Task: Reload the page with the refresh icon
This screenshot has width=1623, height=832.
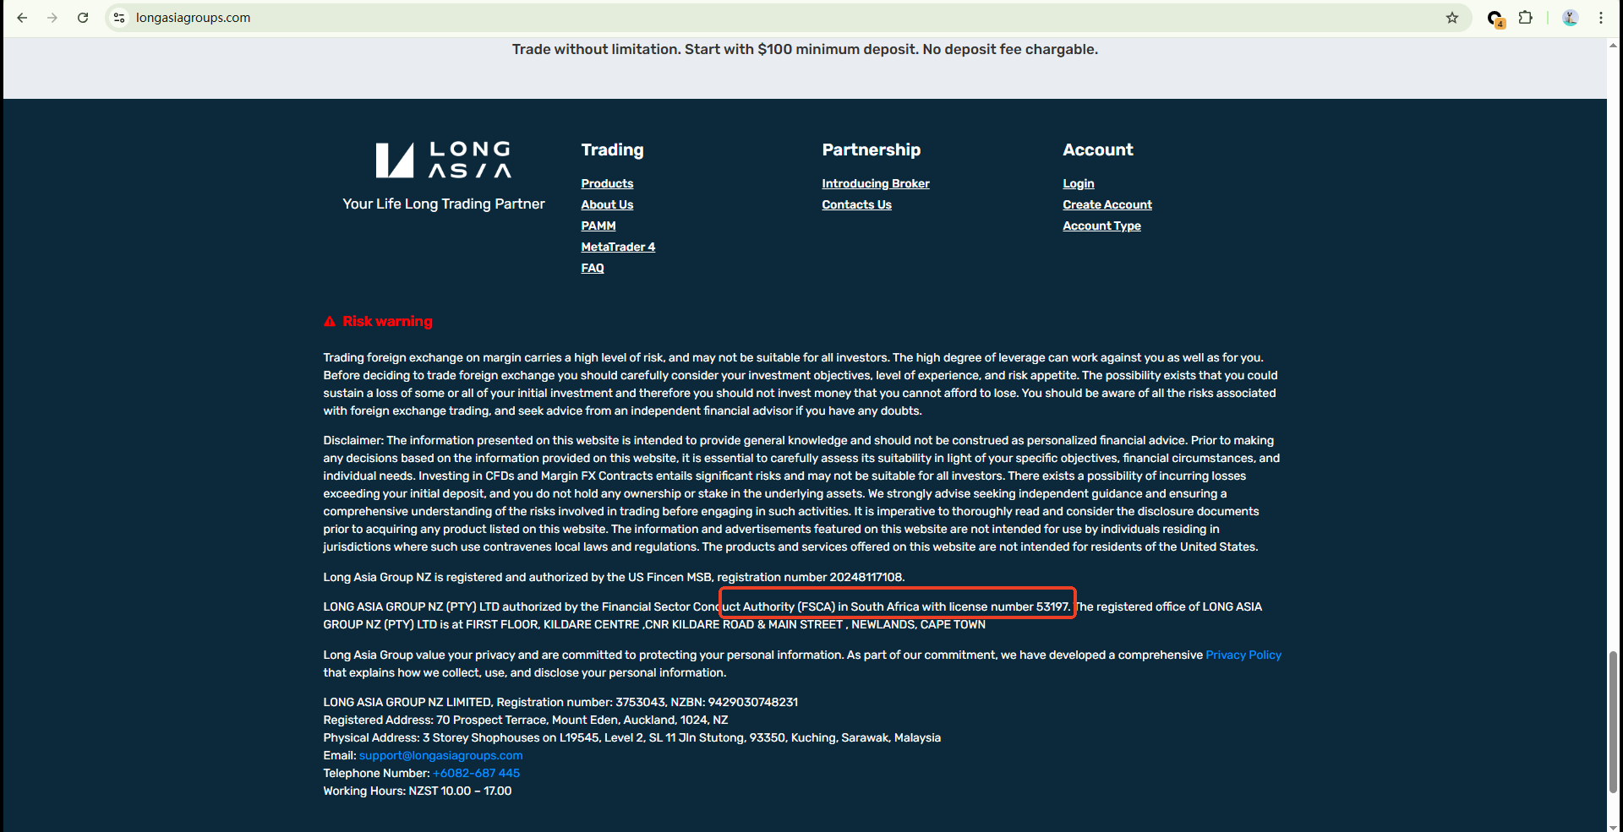Action: pyautogui.click(x=83, y=18)
